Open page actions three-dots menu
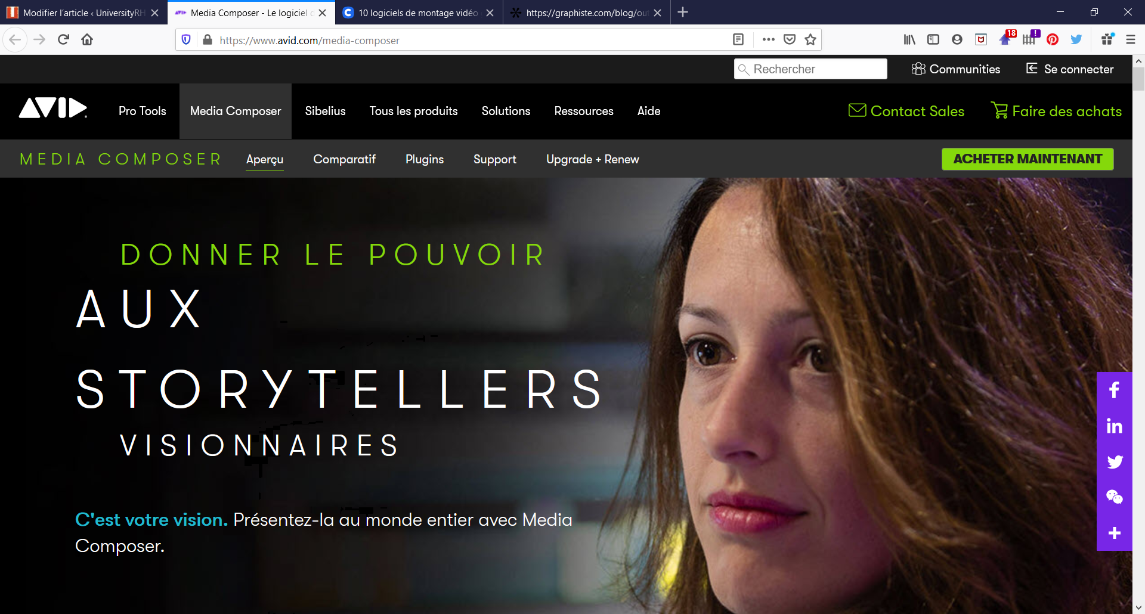Viewport: 1145px width, 614px height. pos(768,40)
